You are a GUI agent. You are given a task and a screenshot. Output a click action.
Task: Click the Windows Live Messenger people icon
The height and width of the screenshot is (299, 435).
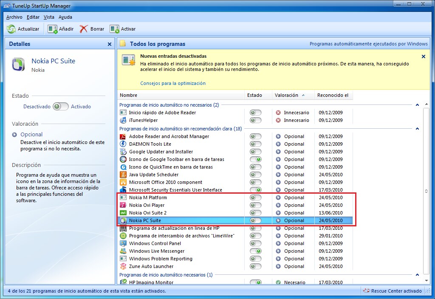123,251
